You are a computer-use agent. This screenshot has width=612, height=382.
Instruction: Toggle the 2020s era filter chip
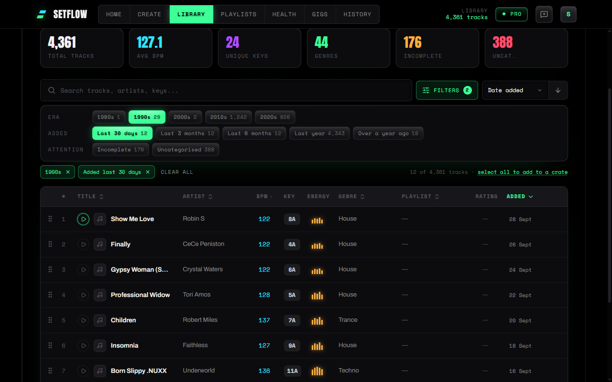pyautogui.click(x=275, y=117)
